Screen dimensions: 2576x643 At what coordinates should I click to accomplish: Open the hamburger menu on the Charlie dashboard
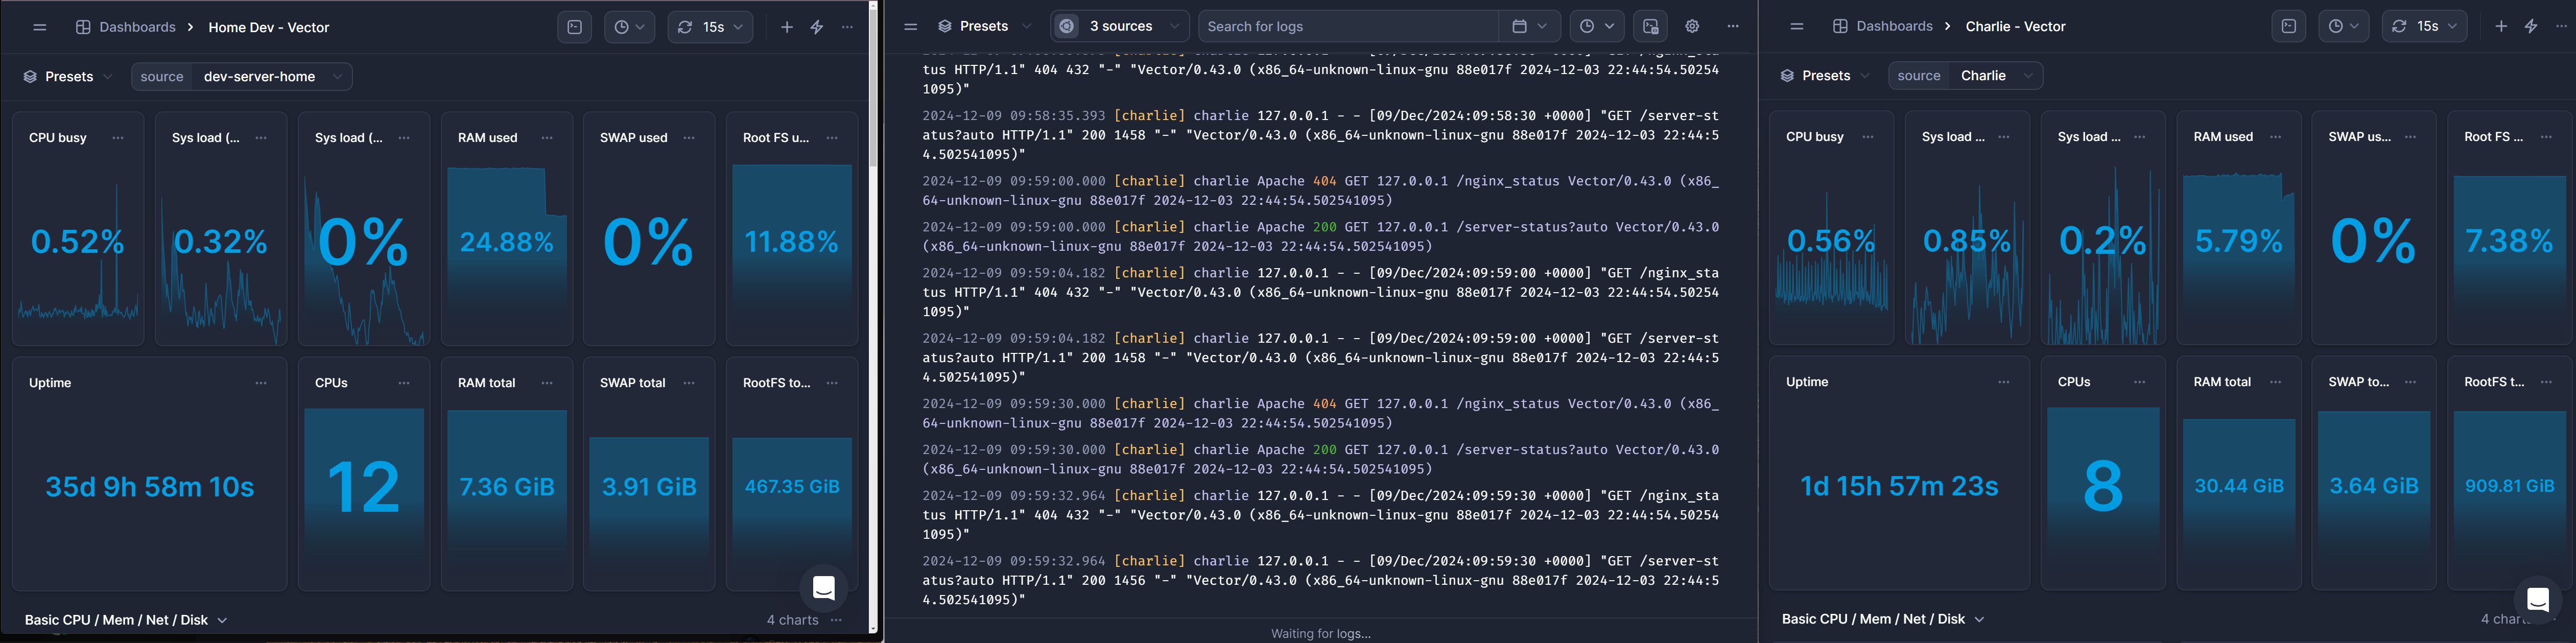click(1796, 25)
